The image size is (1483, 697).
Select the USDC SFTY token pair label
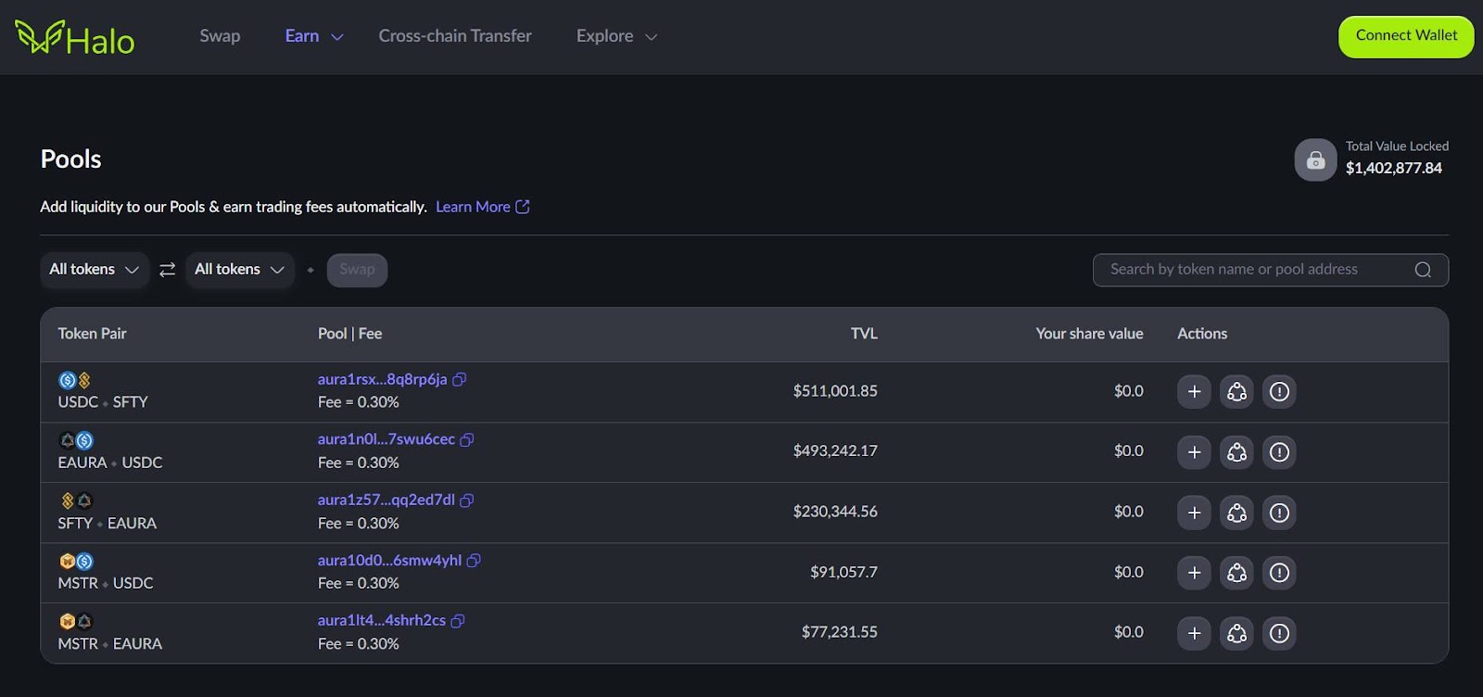(103, 402)
